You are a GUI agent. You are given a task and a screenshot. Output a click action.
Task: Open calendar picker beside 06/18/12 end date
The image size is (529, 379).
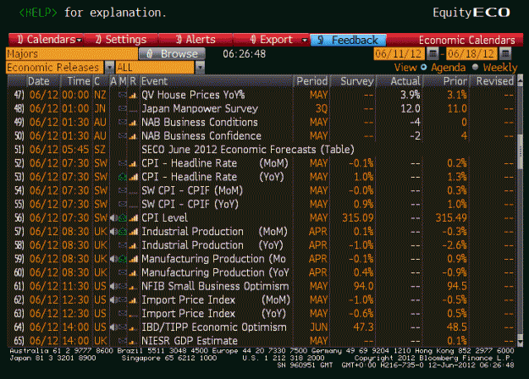tap(504, 53)
